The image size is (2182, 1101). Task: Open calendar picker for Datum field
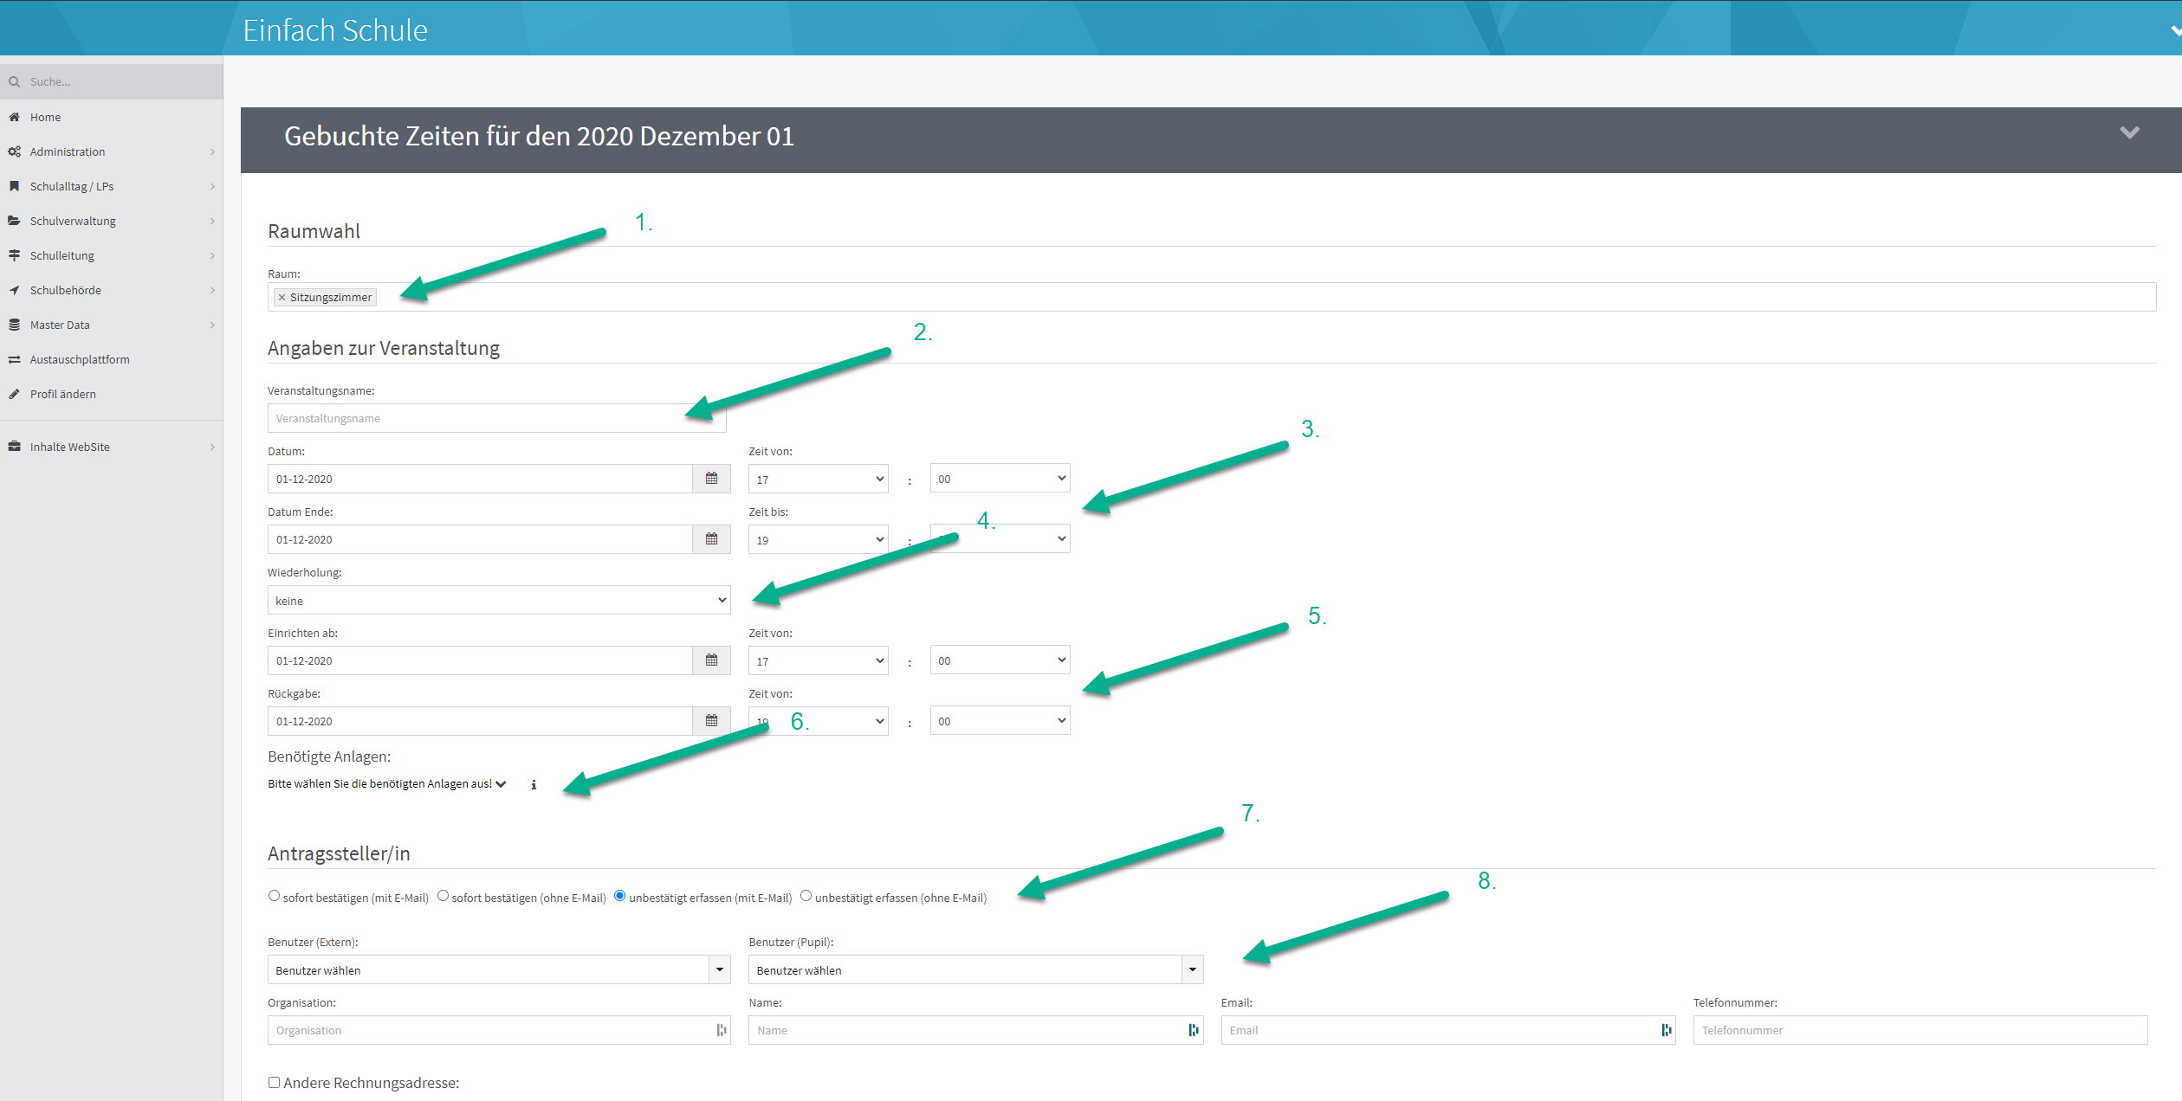tap(711, 479)
